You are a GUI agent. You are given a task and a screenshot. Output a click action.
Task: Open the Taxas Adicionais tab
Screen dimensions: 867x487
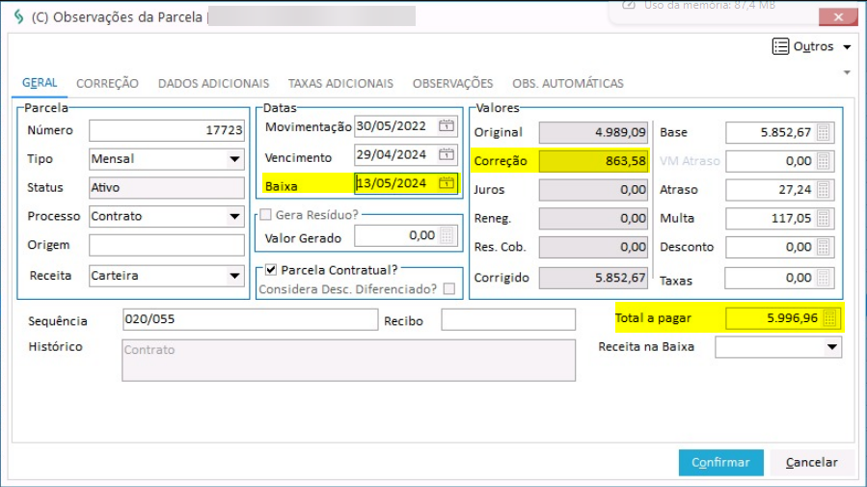click(x=340, y=84)
